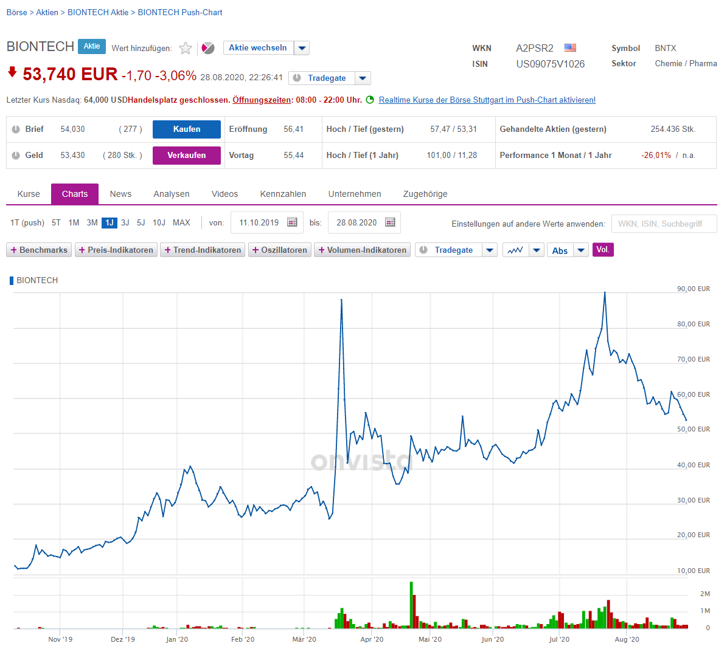Select the 1J time range
Screen dimensions: 727x649
point(110,223)
